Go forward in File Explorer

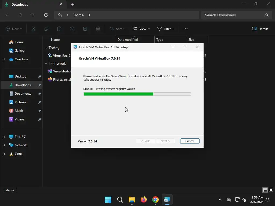point(20,15)
